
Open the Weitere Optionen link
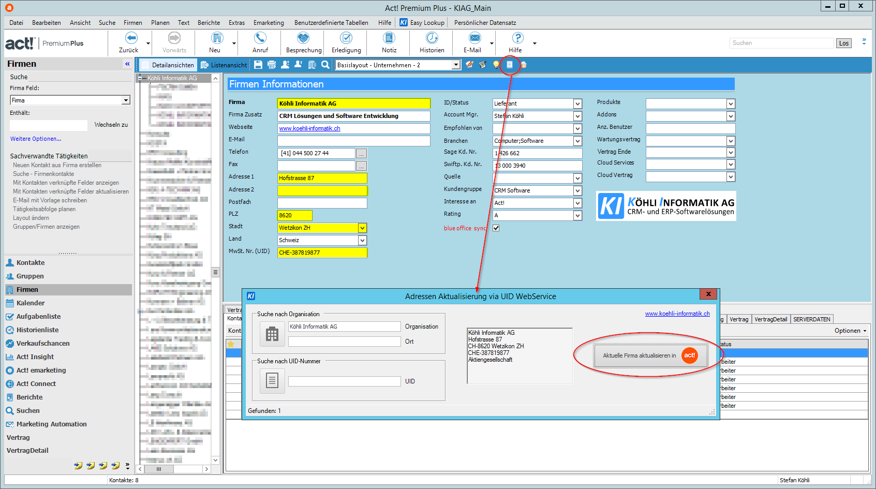point(36,139)
